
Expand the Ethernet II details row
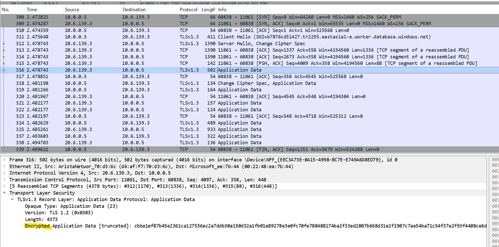pos(4,167)
